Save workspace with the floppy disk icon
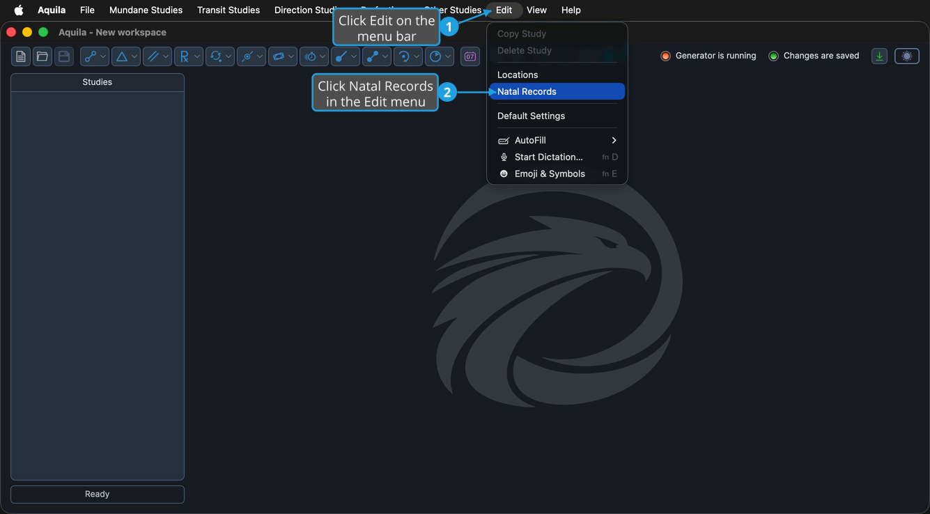This screenshot has width=930, height=514. click(x=64, y=56)
